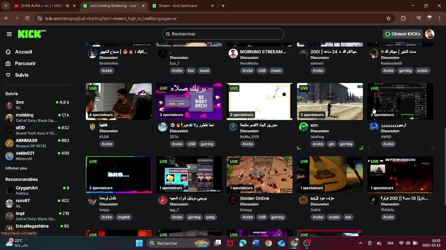Click KLD9 channel avatar

point(92,127)
